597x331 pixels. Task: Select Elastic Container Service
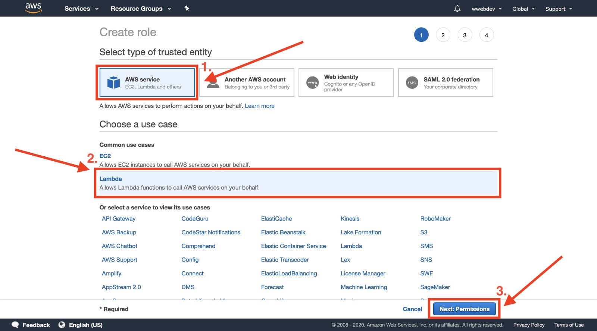pos(293,246)
